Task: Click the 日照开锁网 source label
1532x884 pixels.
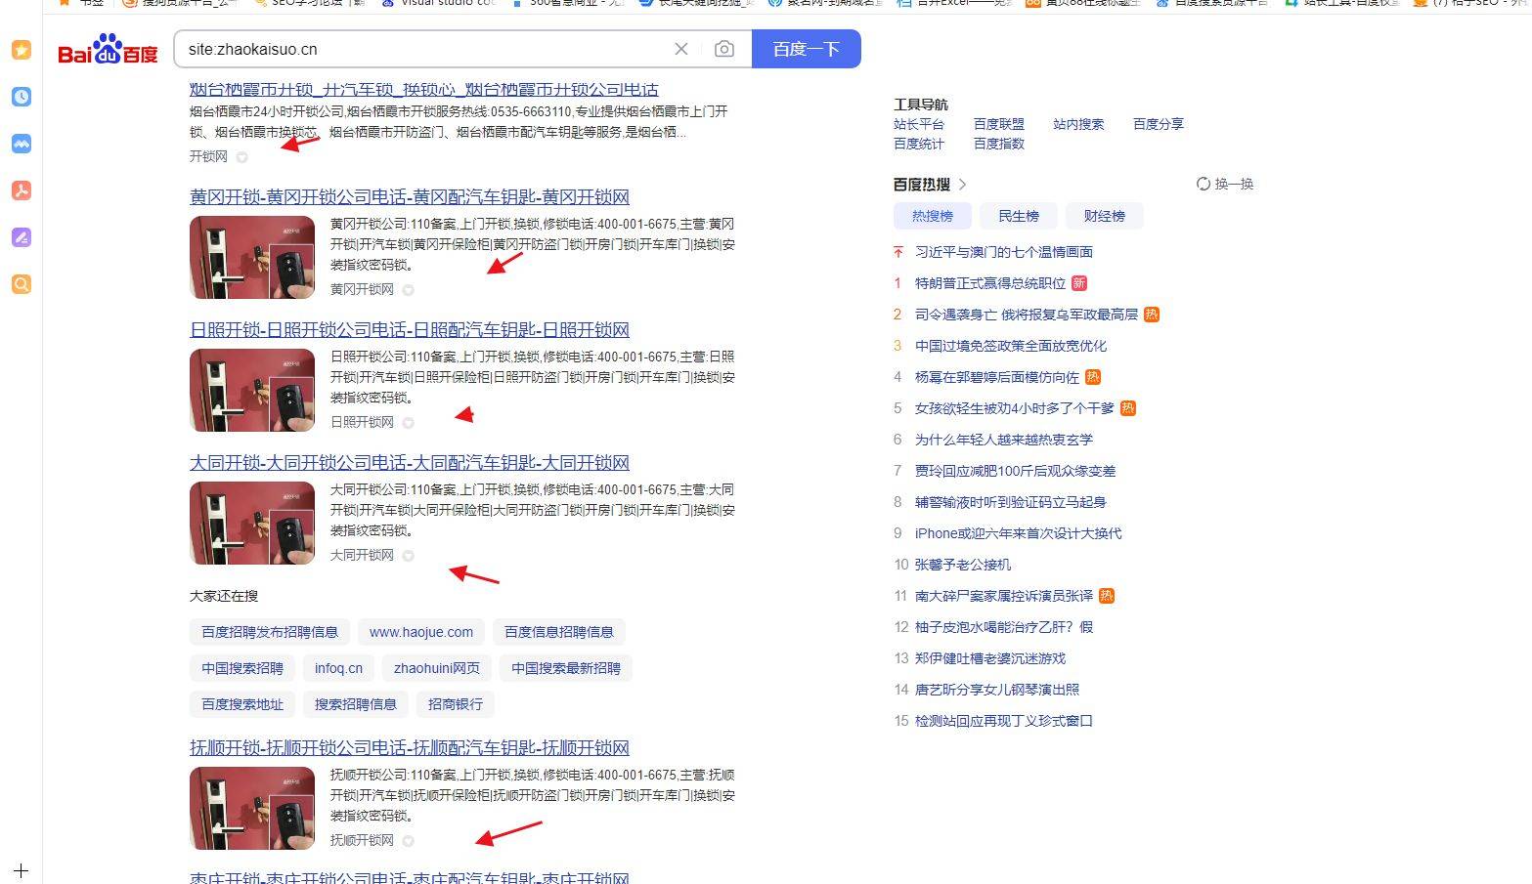Action: (363, 423)
